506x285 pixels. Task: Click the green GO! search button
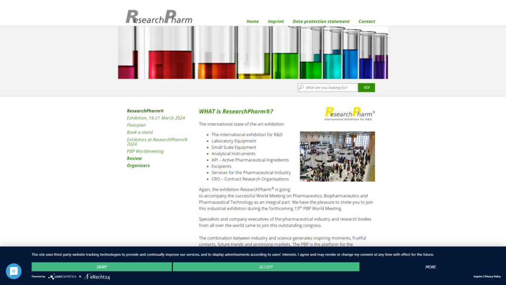point(366,88)
